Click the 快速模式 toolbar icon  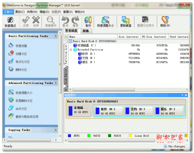tap(10, 20)
